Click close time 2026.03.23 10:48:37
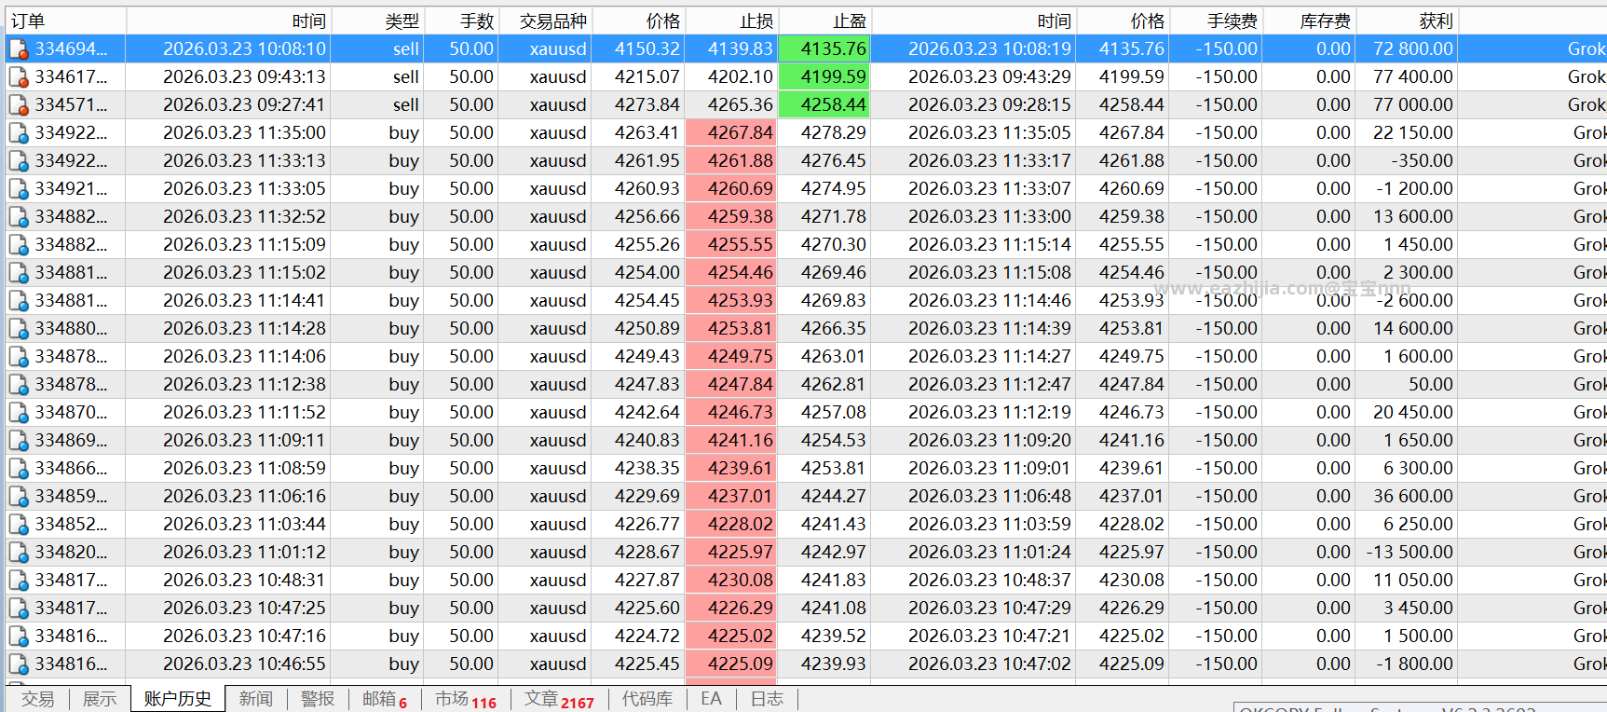The width and height of the screenshot is (1607, 712). (989, 580)
